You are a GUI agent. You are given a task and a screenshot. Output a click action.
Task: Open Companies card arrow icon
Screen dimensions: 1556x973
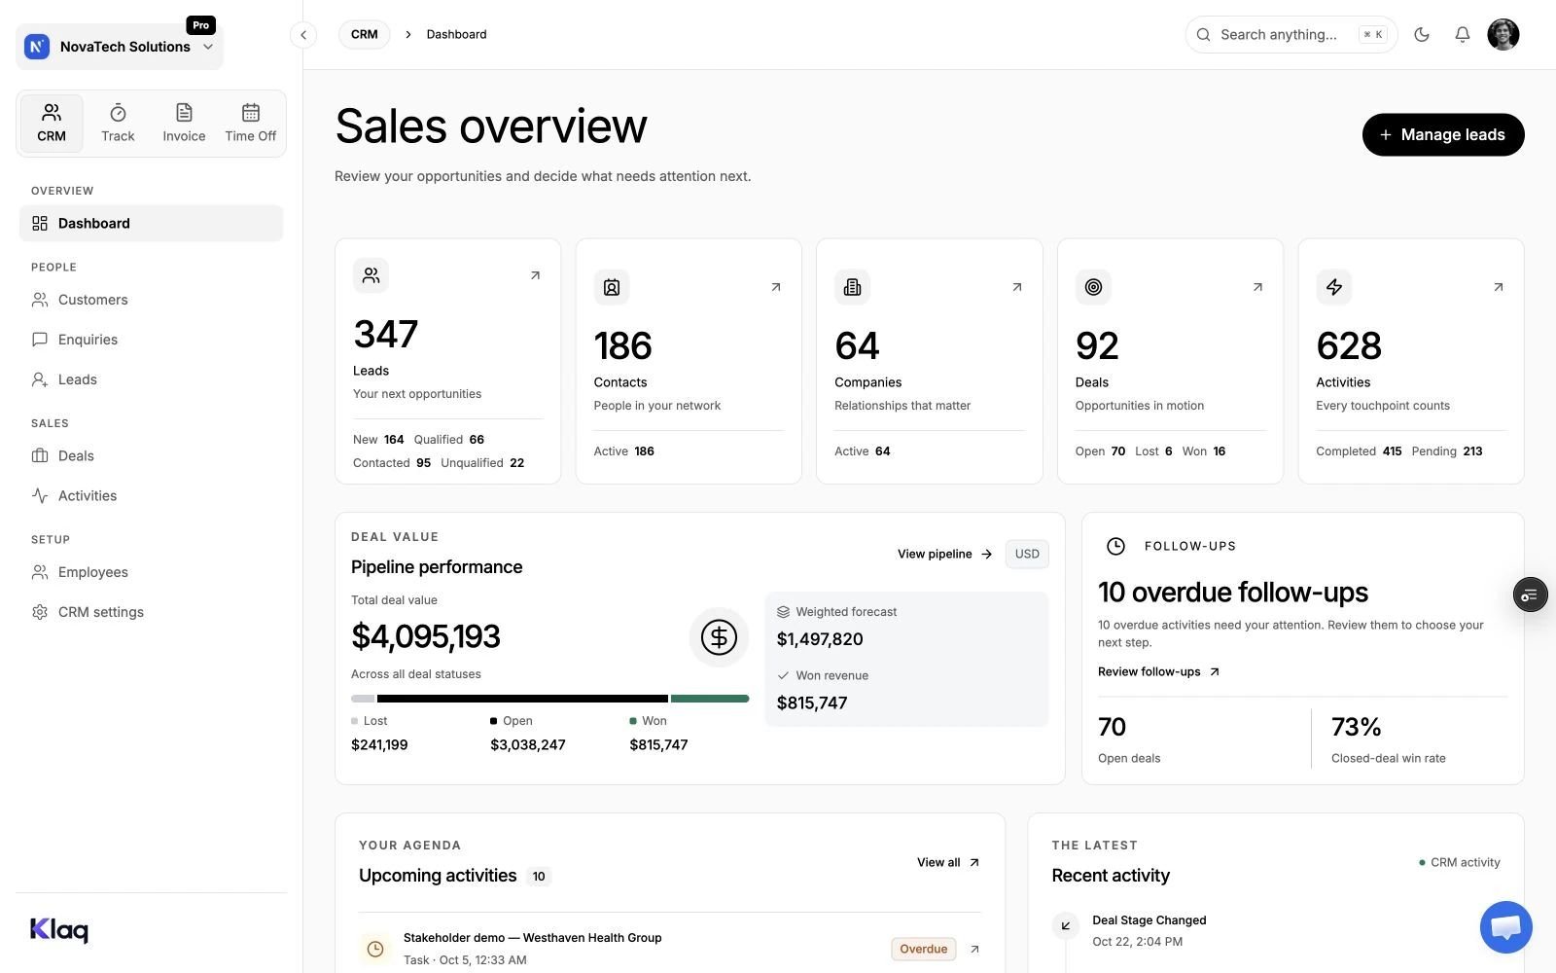coord(1017,287)
